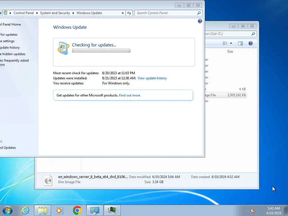The height and width of the screenshot is (216, 288).
Task: Open the system monitor taskbar icon
Action: 112,210
